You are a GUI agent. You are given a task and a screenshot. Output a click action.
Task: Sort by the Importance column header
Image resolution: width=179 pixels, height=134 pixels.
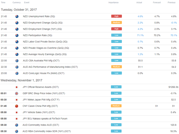coord(113,3)
